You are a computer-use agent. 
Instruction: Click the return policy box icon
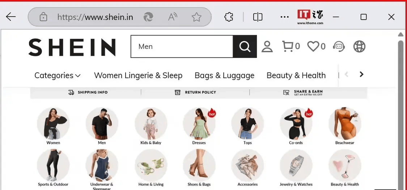click(x=178, y=92)
